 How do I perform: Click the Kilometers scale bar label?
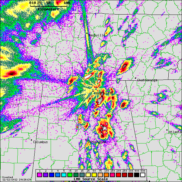pos(49,9)
